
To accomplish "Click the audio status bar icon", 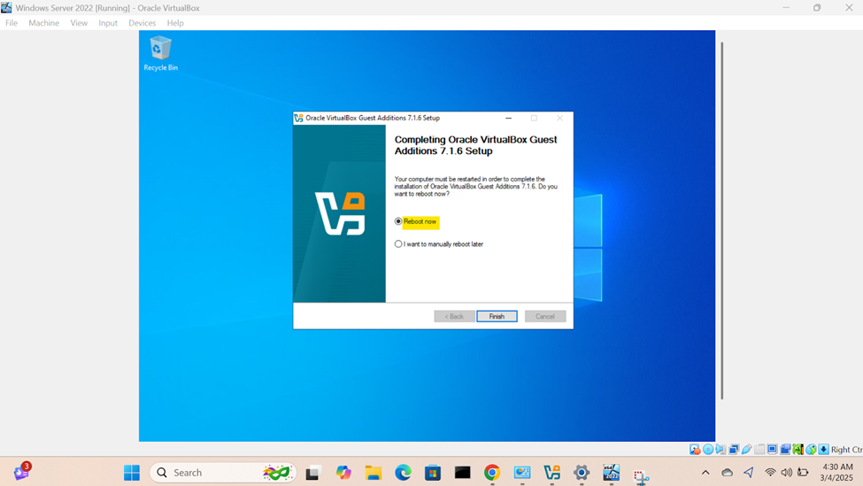I will click(x=720, y=450).
